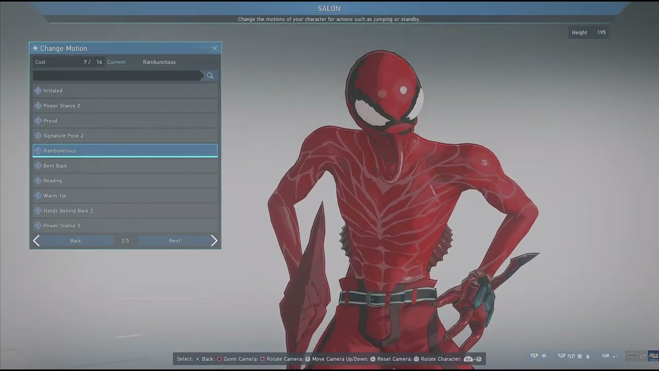Click the R1 shortcut icon at bottom right

pos(562,356)
